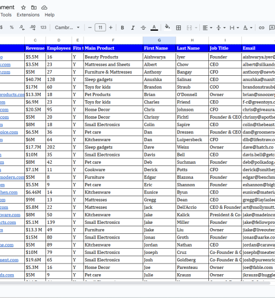Image resolution: width=275 pixels, height=298 pixels.
Task: Open the modern.com link
Action: click(x=12, y=177)
